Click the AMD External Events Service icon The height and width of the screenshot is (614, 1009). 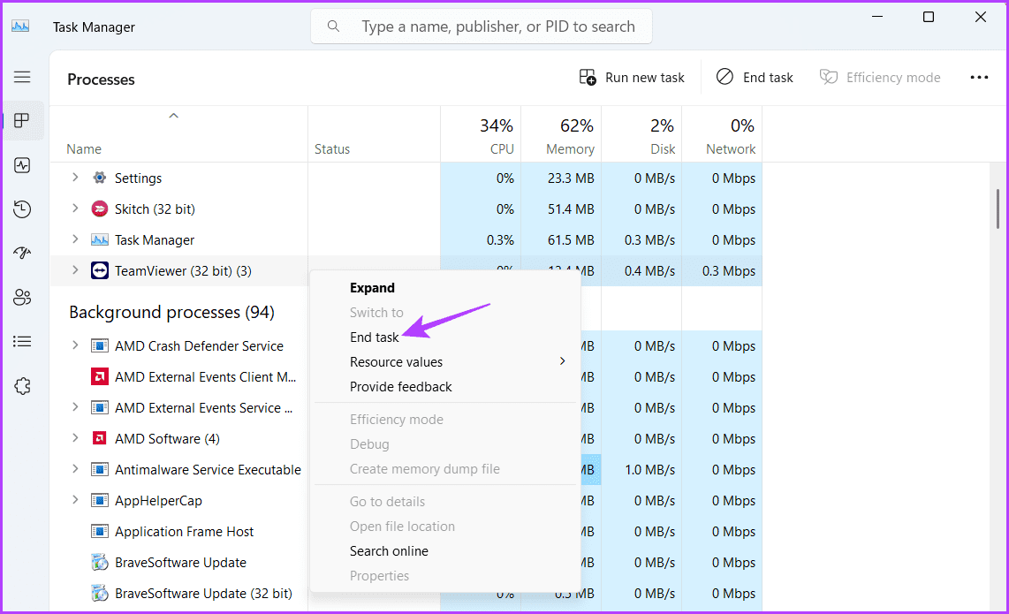pos(100,408)
